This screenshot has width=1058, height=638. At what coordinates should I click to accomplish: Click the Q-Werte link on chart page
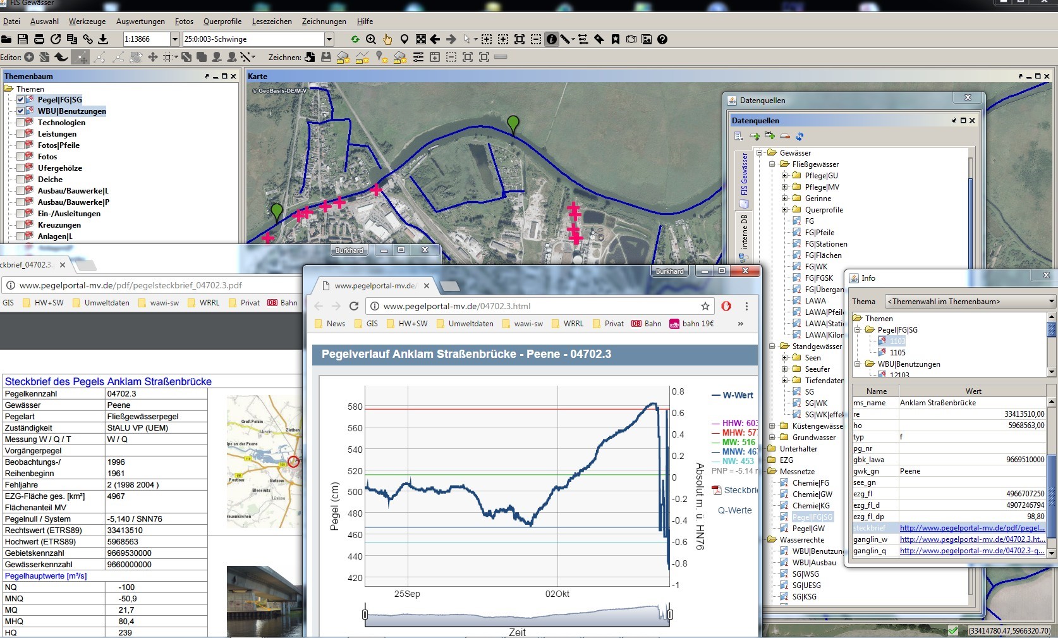(x=735, y=510)
